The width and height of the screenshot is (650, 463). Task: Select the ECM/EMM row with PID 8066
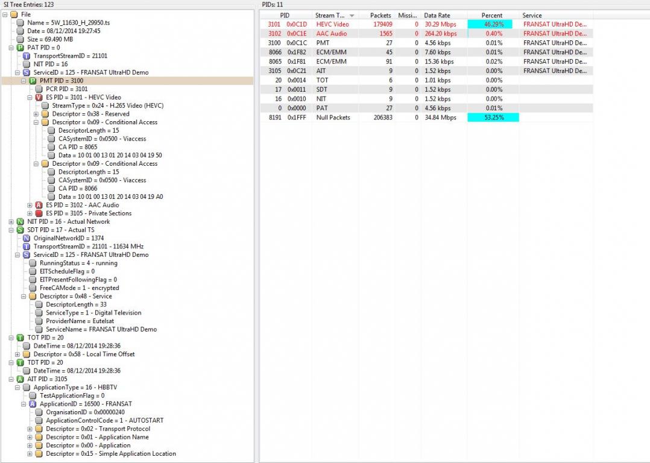point(426,52)
